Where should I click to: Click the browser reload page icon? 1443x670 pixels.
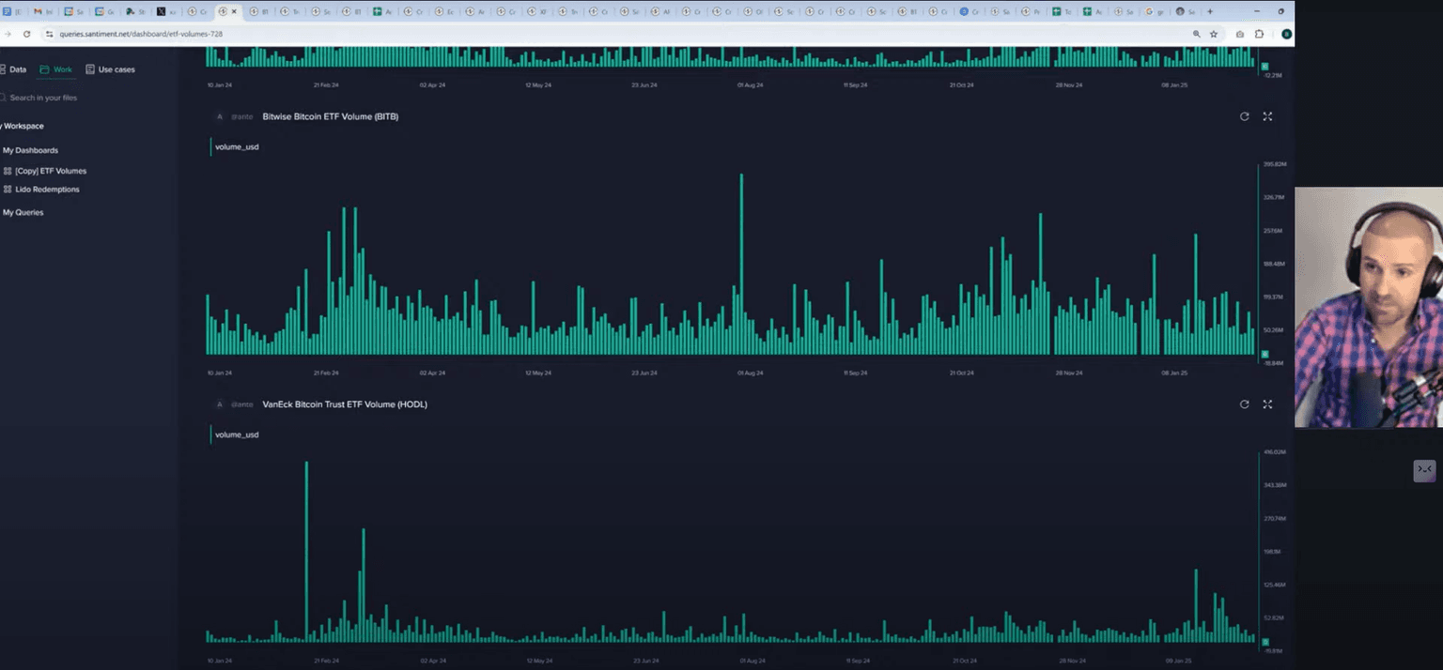click(x=26, y=34)
